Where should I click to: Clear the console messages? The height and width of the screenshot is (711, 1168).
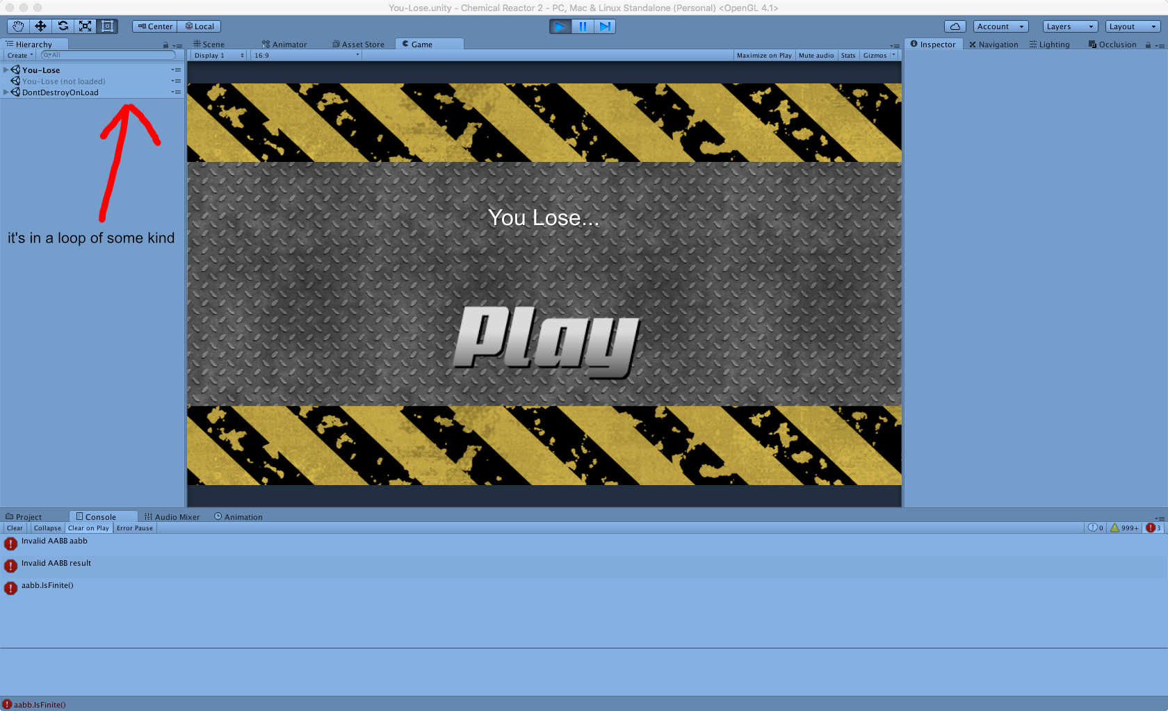point(15,528)
